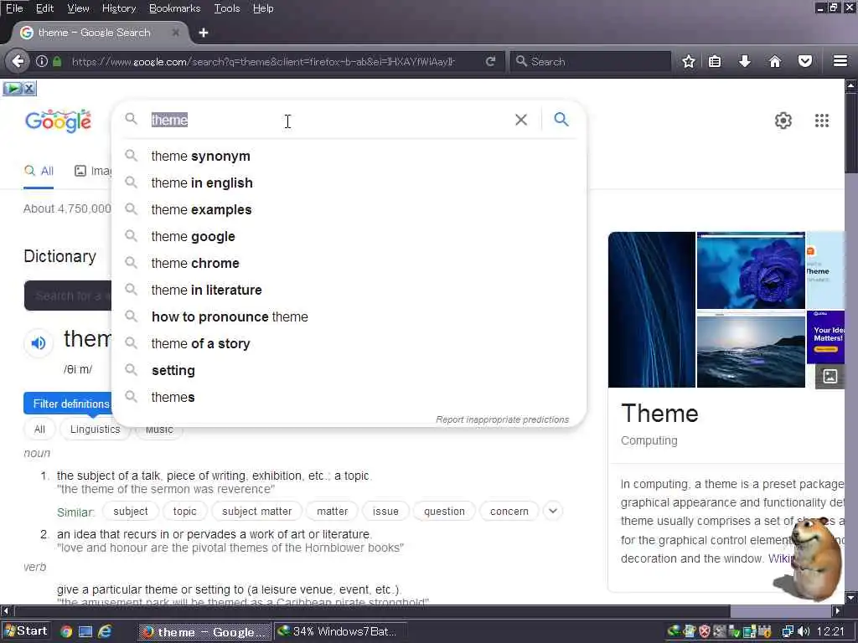Viewport: 858px width, 643px height.
Task: Click the volume speaker tray icon
Action: 804,631
